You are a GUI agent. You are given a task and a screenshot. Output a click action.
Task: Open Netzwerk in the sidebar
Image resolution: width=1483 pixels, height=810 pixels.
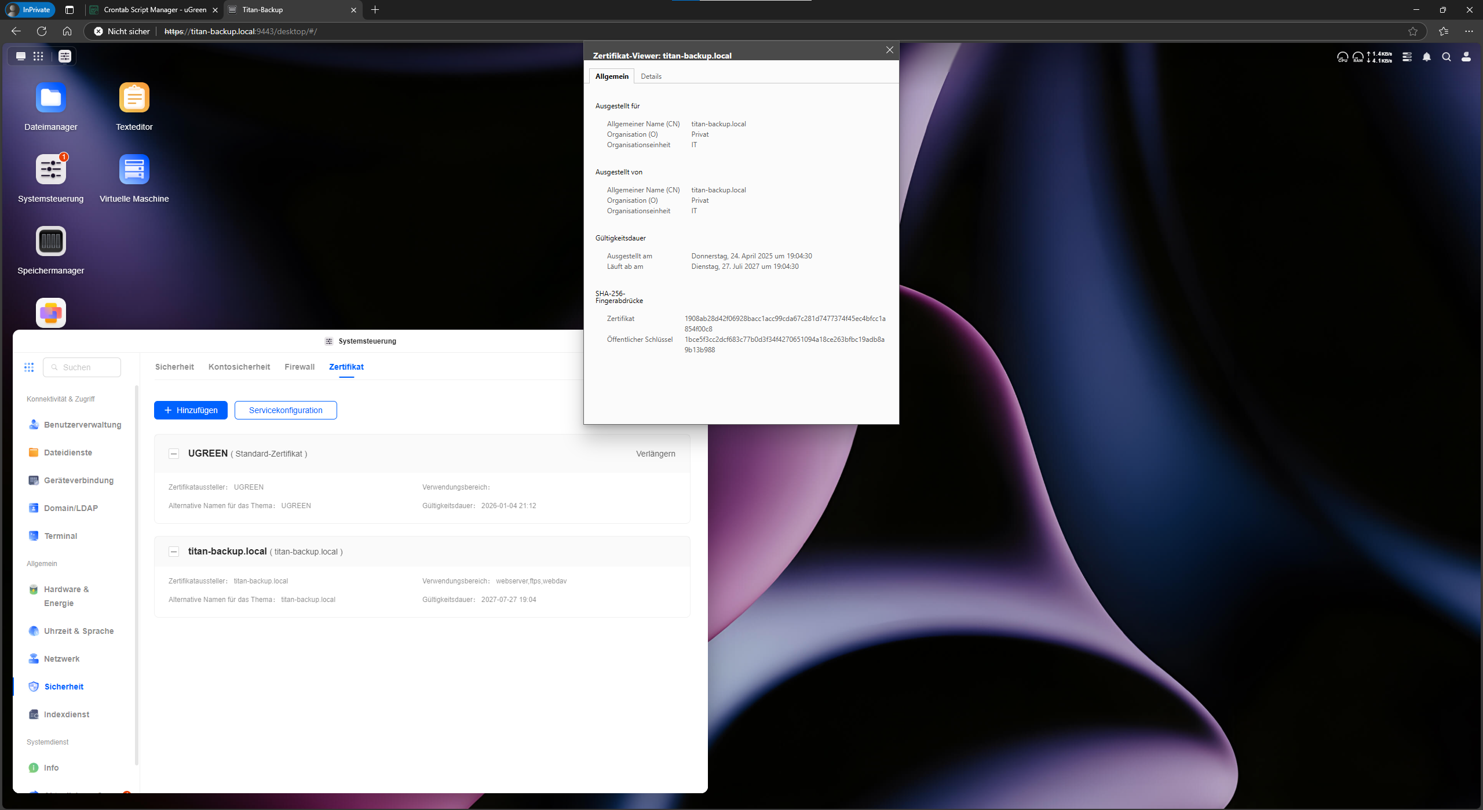[54, 659]
